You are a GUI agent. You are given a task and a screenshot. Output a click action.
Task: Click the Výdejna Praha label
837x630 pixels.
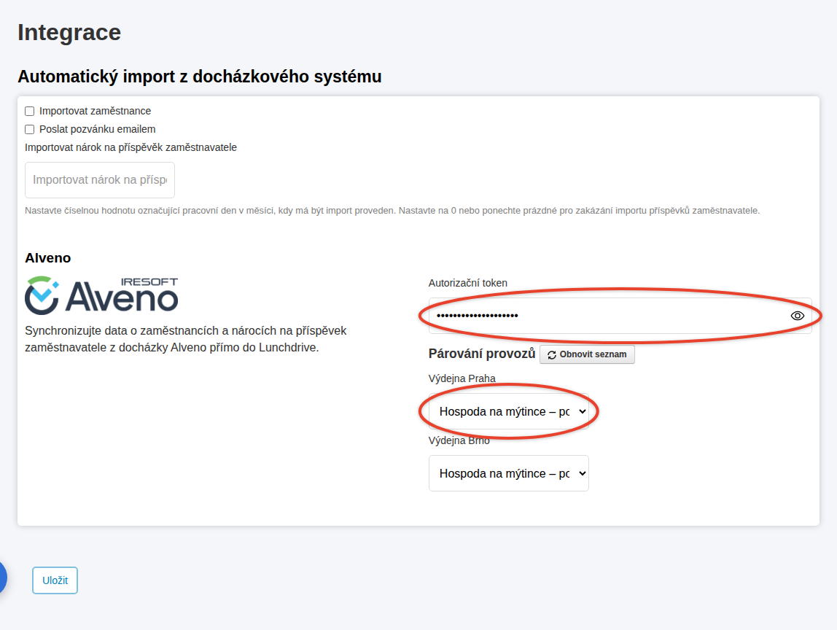click(x=462, y=378)
